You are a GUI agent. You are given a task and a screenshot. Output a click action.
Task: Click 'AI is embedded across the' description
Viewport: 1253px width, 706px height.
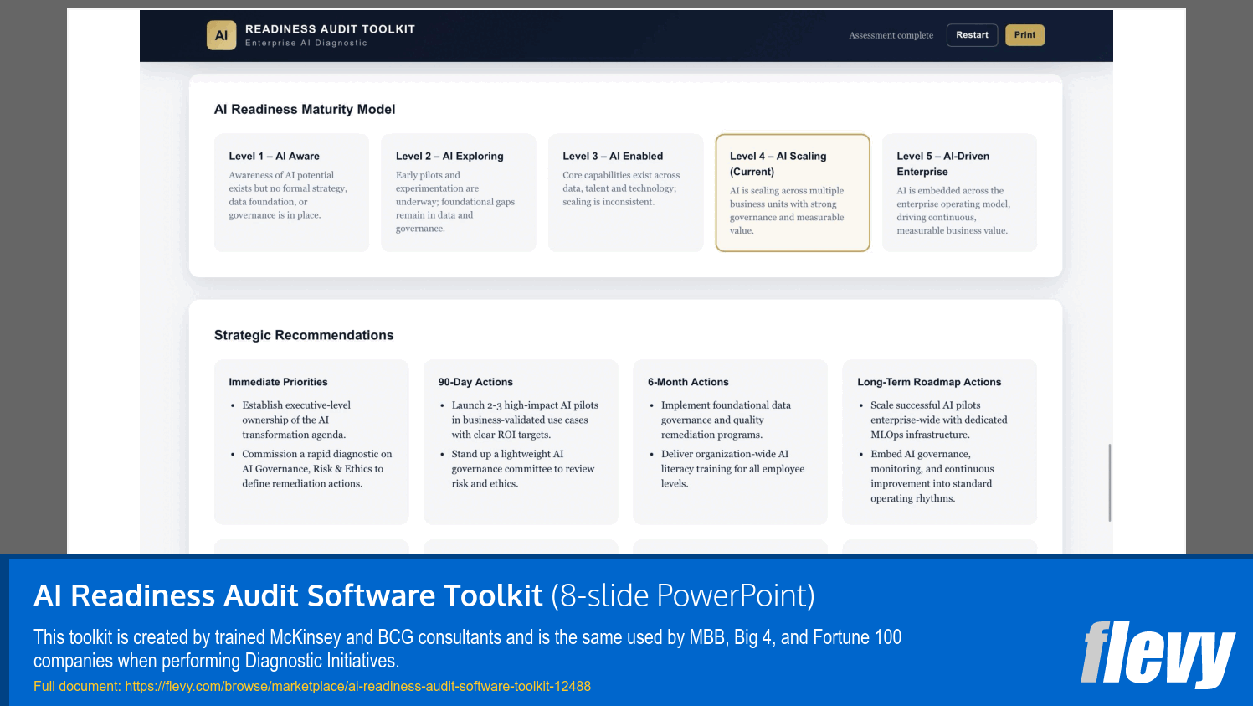[x=953, y=211]
